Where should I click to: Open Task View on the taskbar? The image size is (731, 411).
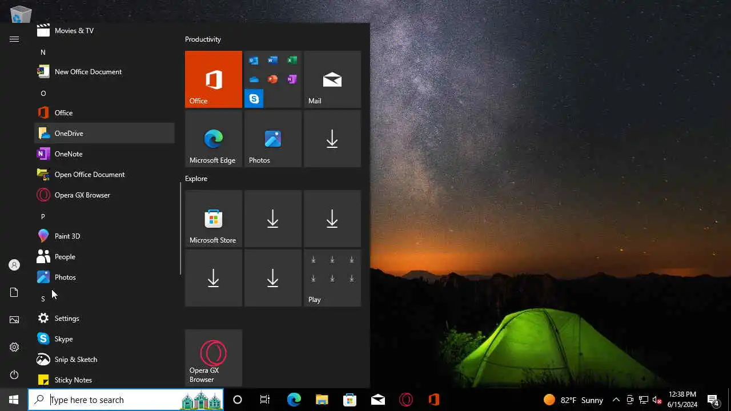click(265, 400)
